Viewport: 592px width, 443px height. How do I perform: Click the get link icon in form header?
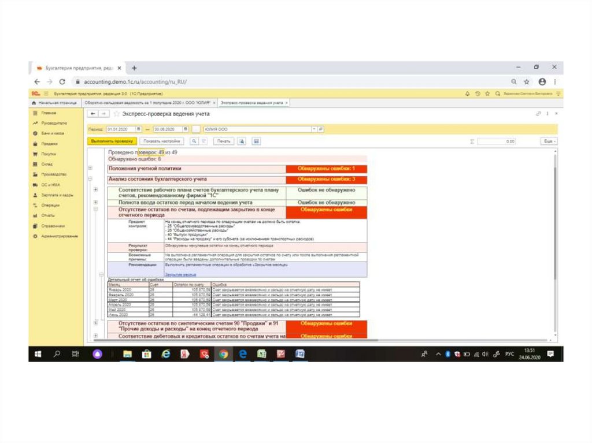click(538, 114)
